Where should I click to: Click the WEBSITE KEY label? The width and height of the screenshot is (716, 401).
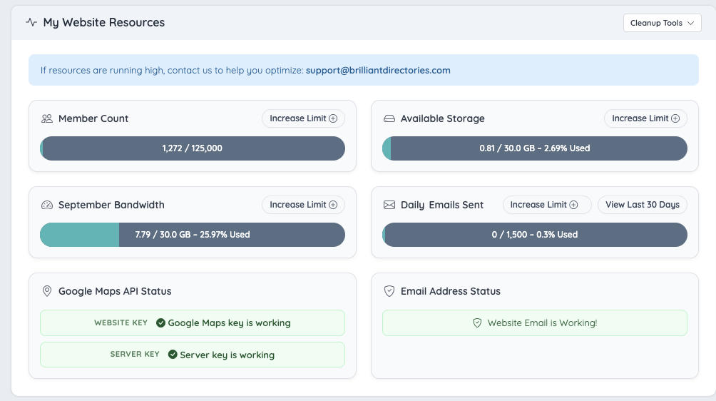(x=121, y=323)
